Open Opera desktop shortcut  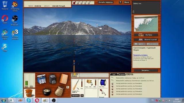tap(5, 19)
